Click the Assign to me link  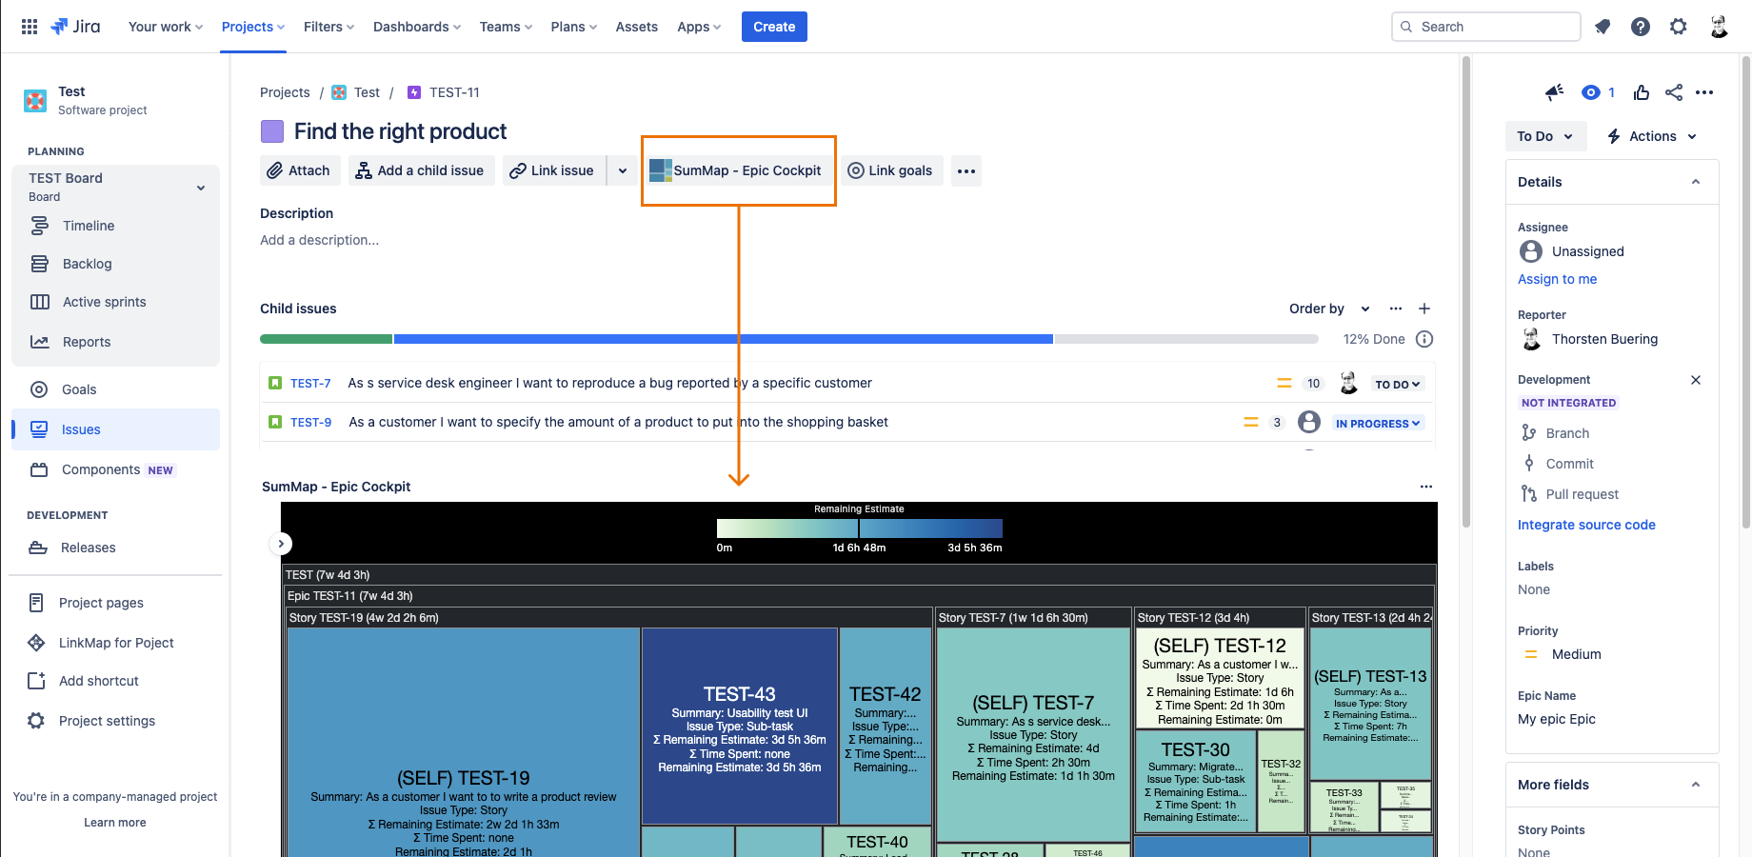tap(1557, 279)
